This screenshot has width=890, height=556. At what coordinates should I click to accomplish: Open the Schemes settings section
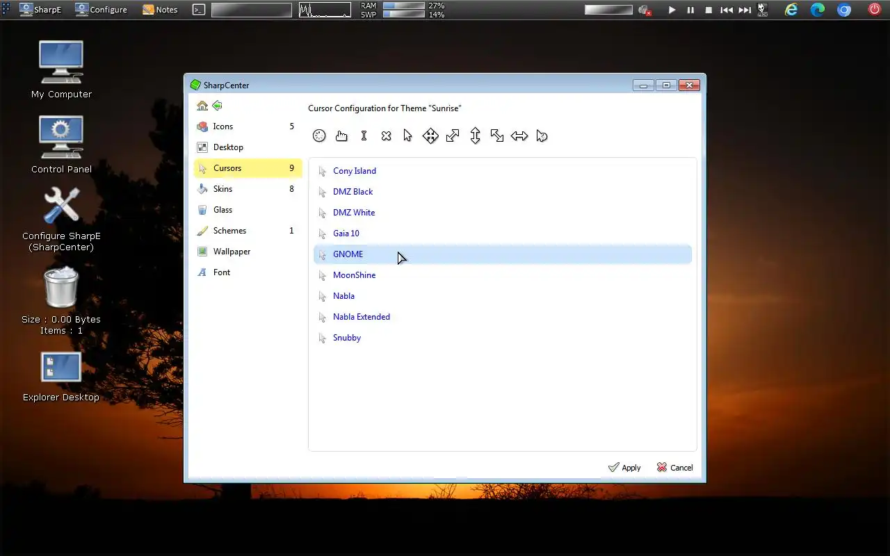click(248, 231)
